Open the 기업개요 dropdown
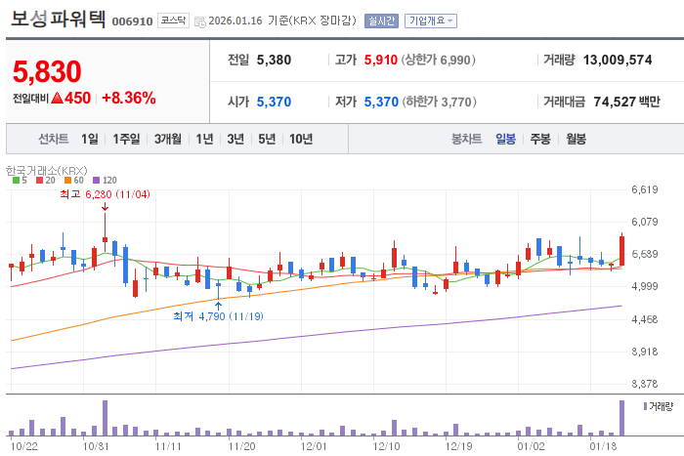 pyautogui.click(x=431, y=21)
